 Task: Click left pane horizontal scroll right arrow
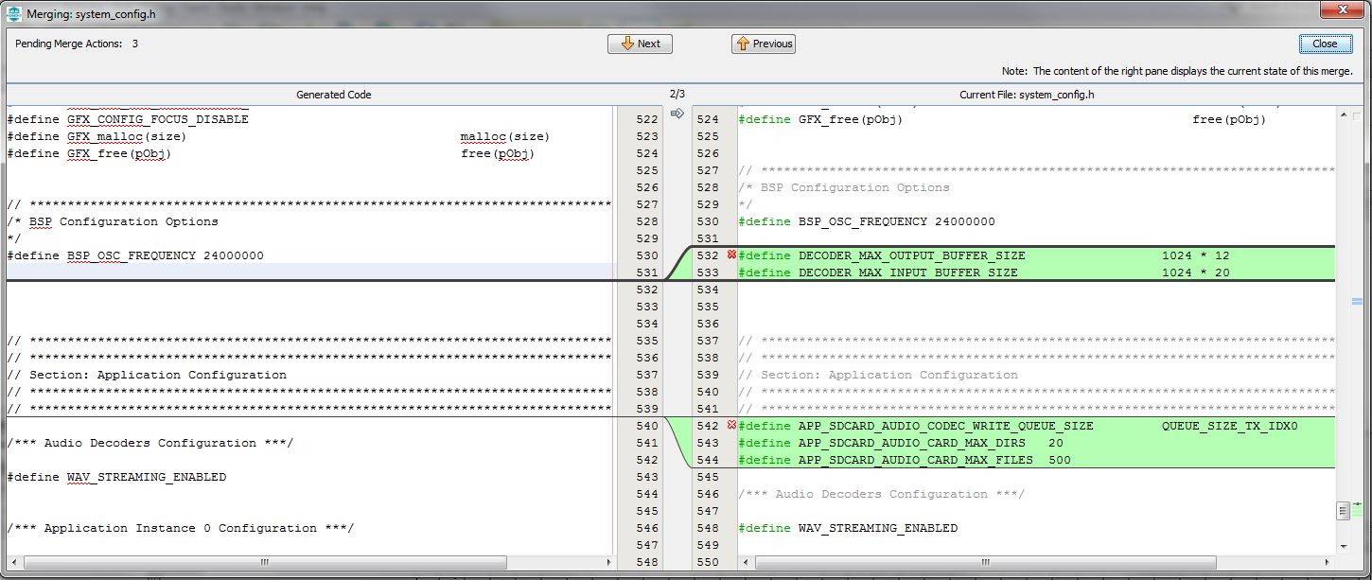[x=607, y=562]
